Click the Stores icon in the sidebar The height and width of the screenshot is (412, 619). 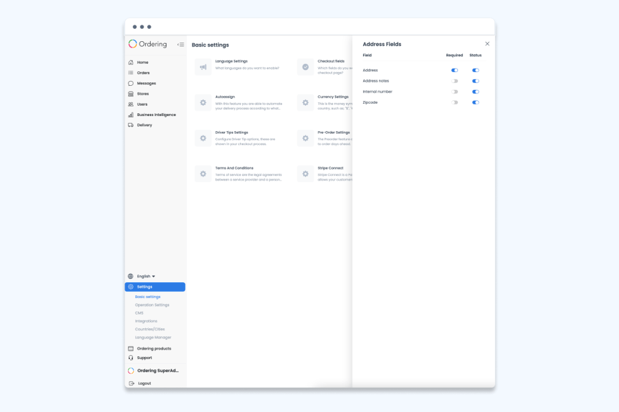coord(131,93)
